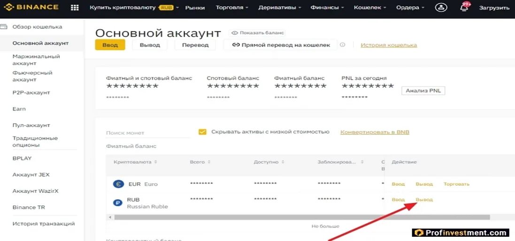The image size is (515, 241).
Task: Expand Торговля menu dropdown
Action: 232,8
